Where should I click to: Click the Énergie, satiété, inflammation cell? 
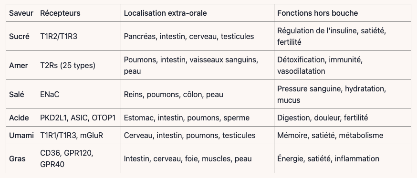tap(328, 158)
